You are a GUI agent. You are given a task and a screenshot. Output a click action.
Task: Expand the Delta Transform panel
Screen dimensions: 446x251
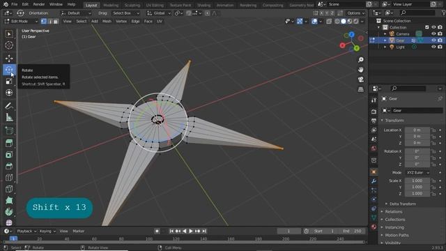click(403, 204)
